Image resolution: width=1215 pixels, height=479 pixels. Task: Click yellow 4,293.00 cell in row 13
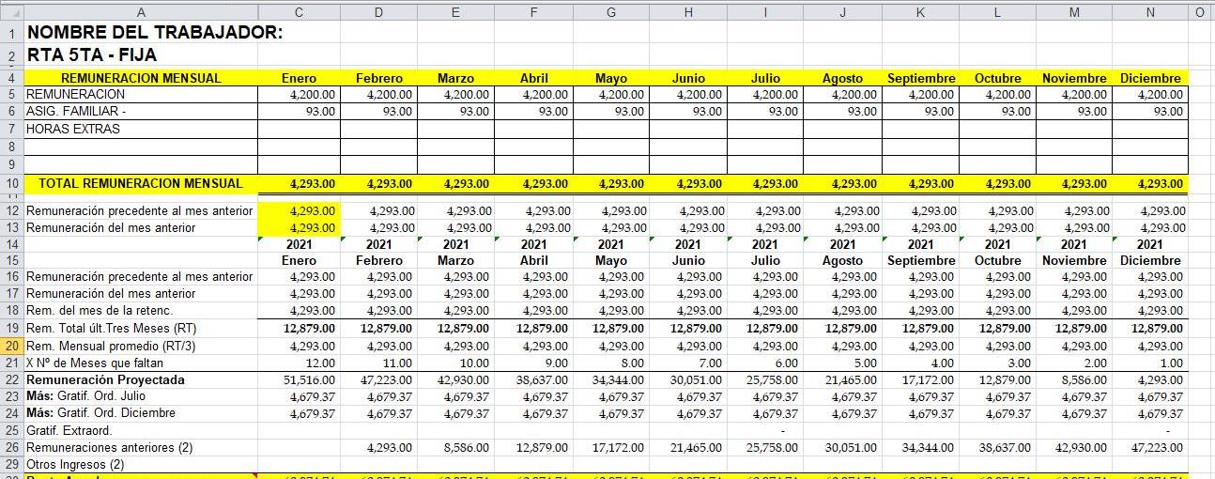click(300, 228)
